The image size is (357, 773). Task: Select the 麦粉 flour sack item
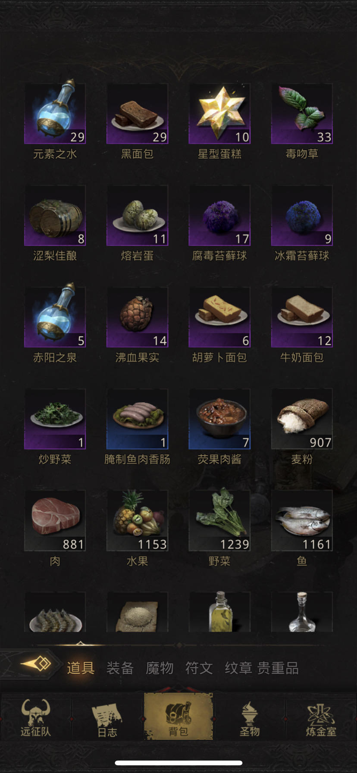[x=302, y=419]
